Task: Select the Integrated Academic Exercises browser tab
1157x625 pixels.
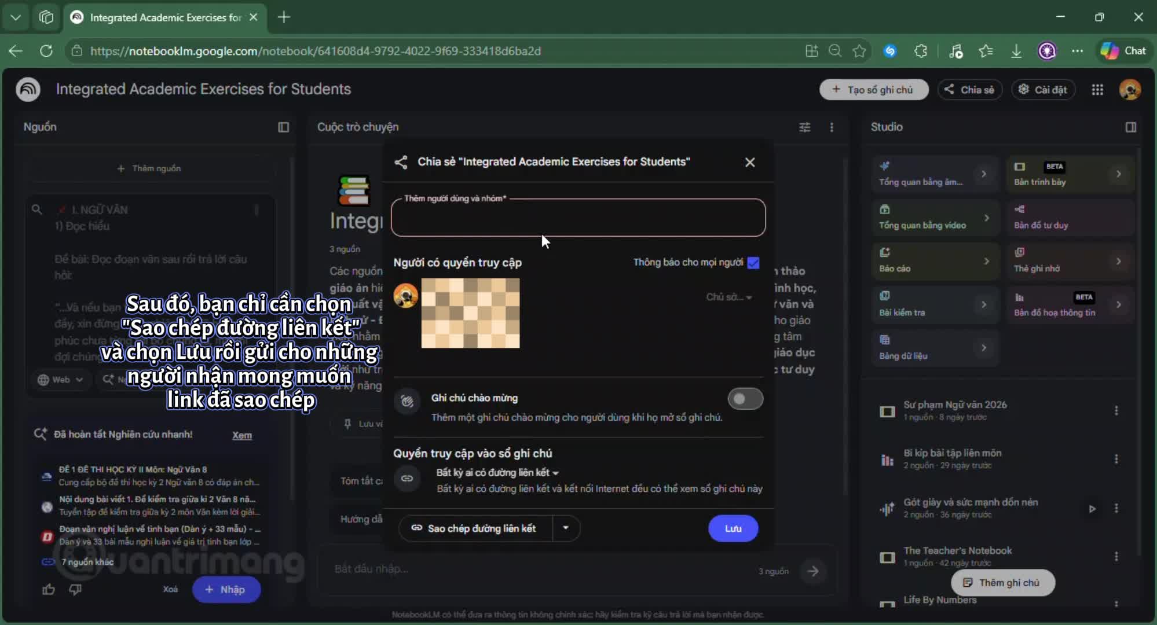Action: pyautogui.click(x=165, y=17)
